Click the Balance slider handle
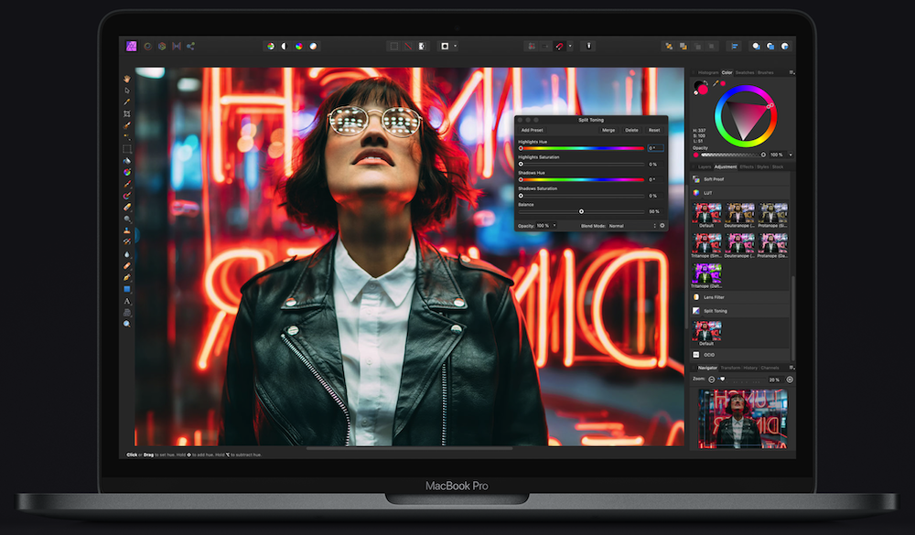Screen dimensions: 915x535 coord(581,211)
